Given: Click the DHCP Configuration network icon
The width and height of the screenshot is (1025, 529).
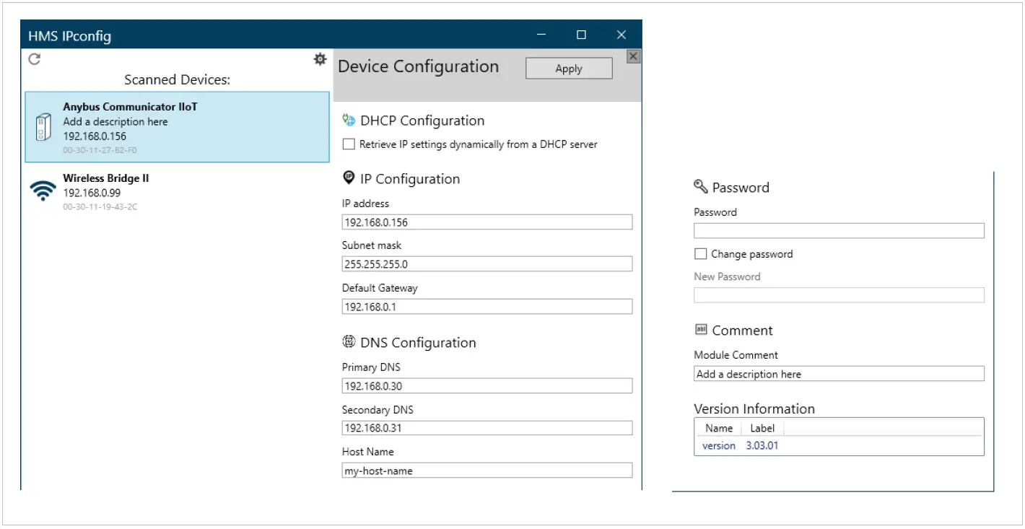Looking at the screenshot, I should click(x=348, y=120).
